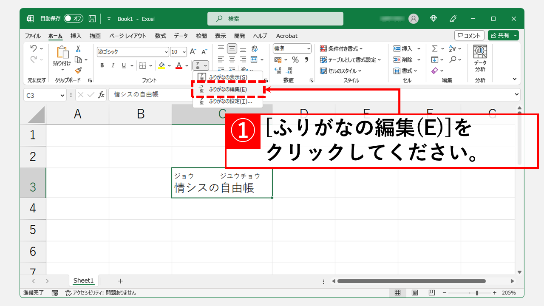Viewport: 544px width, 306px height.
Task: Click the red font color A
Action: [x=179, y=65]
